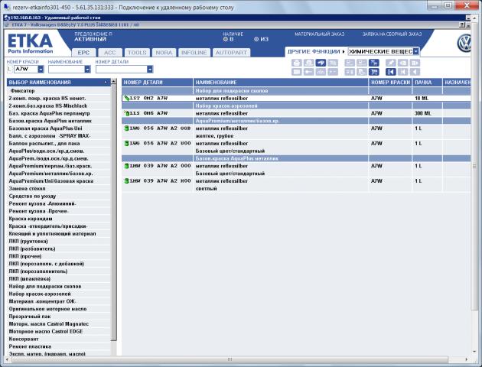Open the TOOLS tab
Viewport: 482px width, 367px height.
pos(137,53)
